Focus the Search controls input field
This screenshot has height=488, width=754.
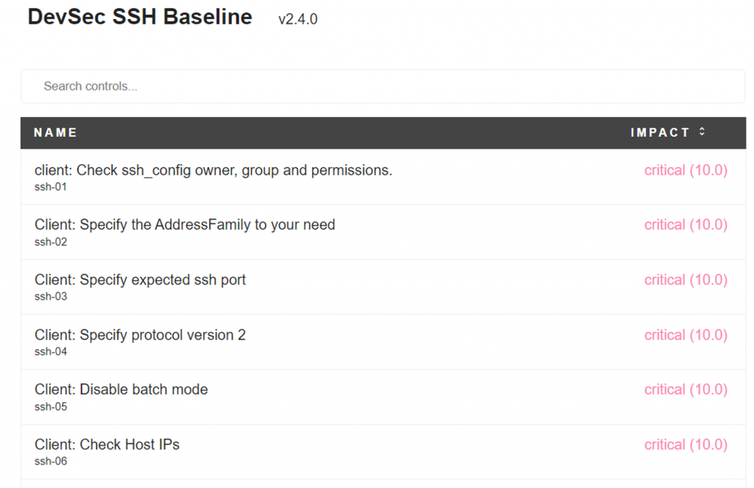pos(383,86)
